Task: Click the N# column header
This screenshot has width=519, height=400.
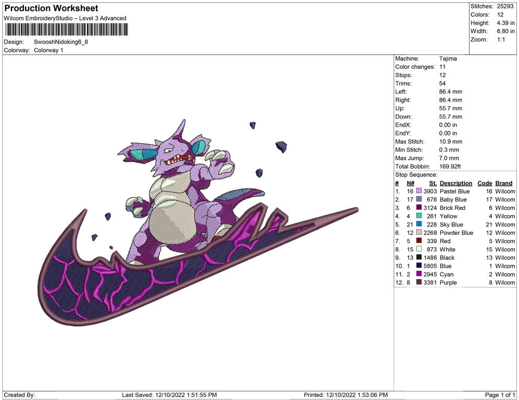Action: tap(410, 183)
